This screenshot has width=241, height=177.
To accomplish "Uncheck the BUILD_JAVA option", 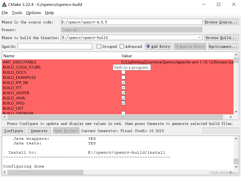I will tap(123, 98).
